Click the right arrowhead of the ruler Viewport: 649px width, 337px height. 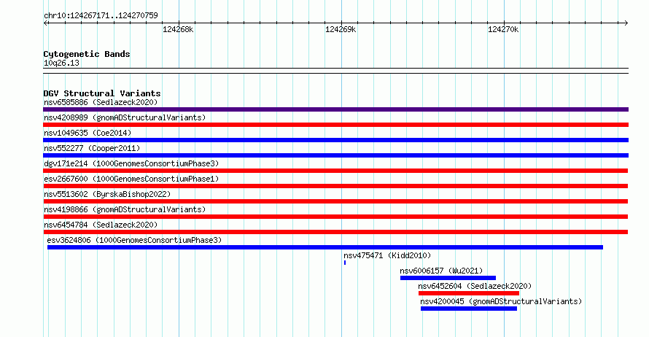[626, 23]
